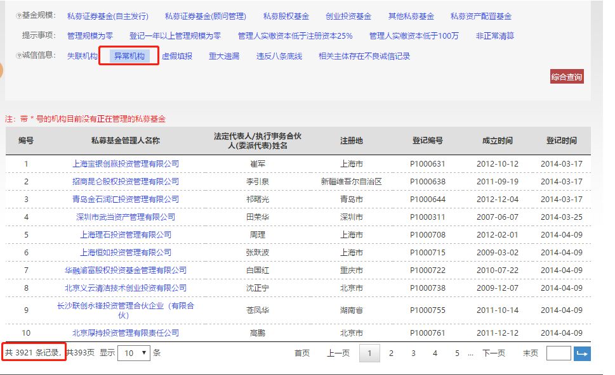Click the 注册地 column header
Viewport: 615px width, 375px height.
(352, 141)
